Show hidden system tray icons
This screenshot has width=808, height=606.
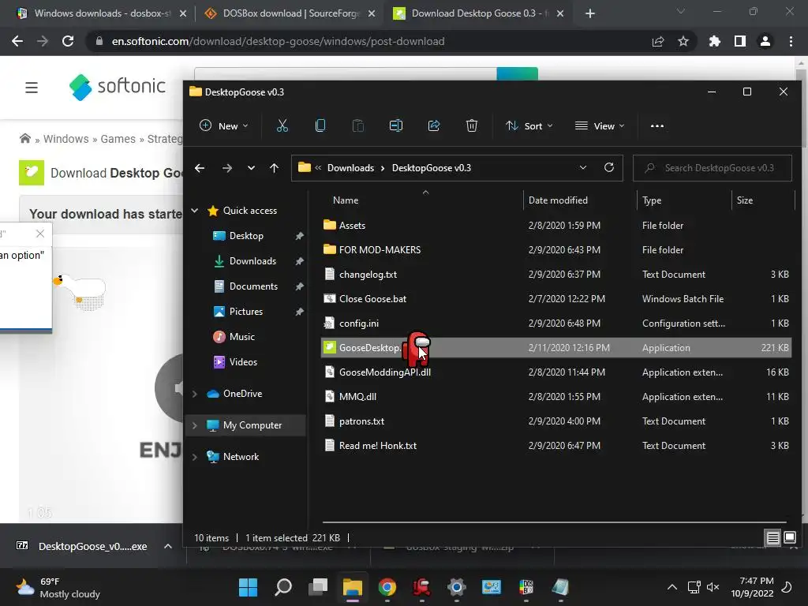click(x=672, y=587)
